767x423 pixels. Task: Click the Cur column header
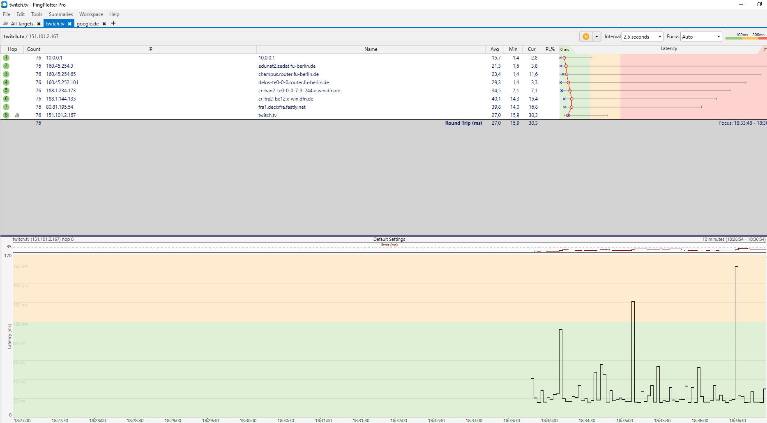[532, 49]
